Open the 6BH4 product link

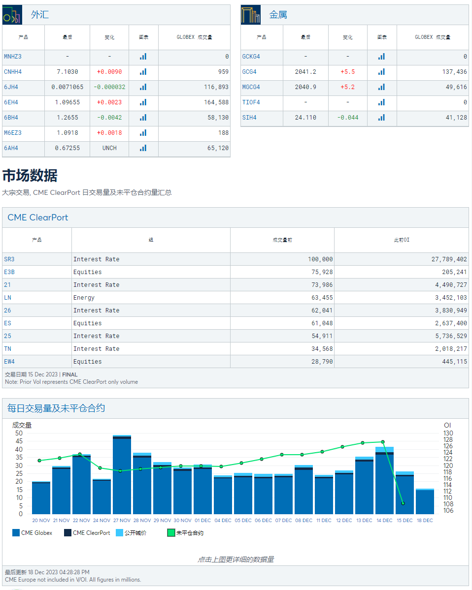[11, 118]
